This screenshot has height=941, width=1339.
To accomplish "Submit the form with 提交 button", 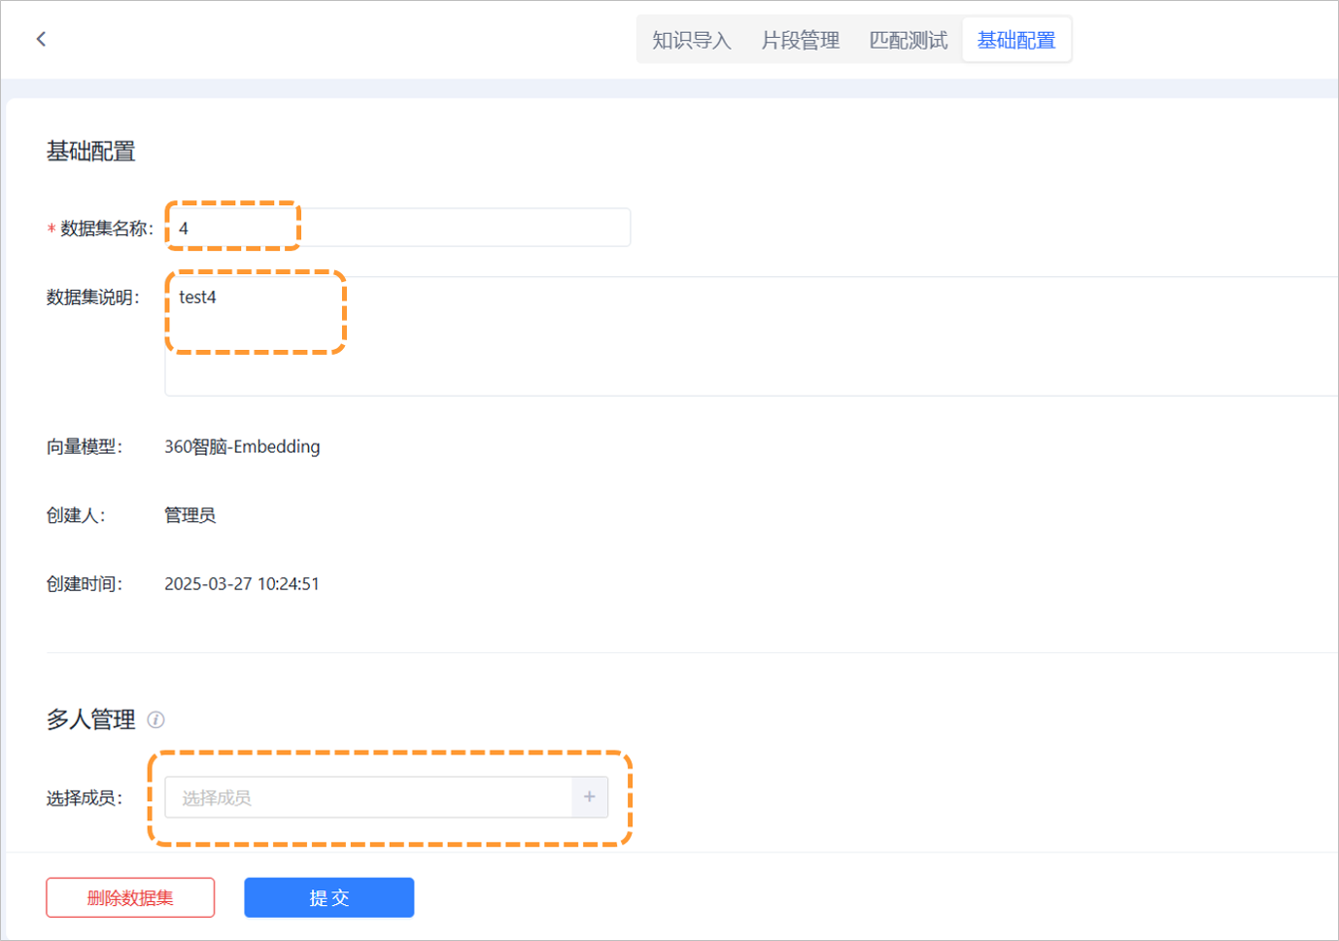I will tap(328, 897).
